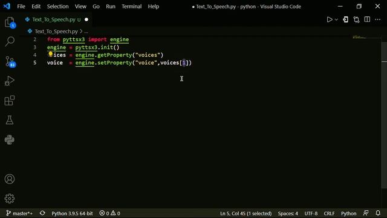This screenshot has height=218, width=387.
Task: Click line number 5 in the gutter
Action: click(x=35, y=63)
